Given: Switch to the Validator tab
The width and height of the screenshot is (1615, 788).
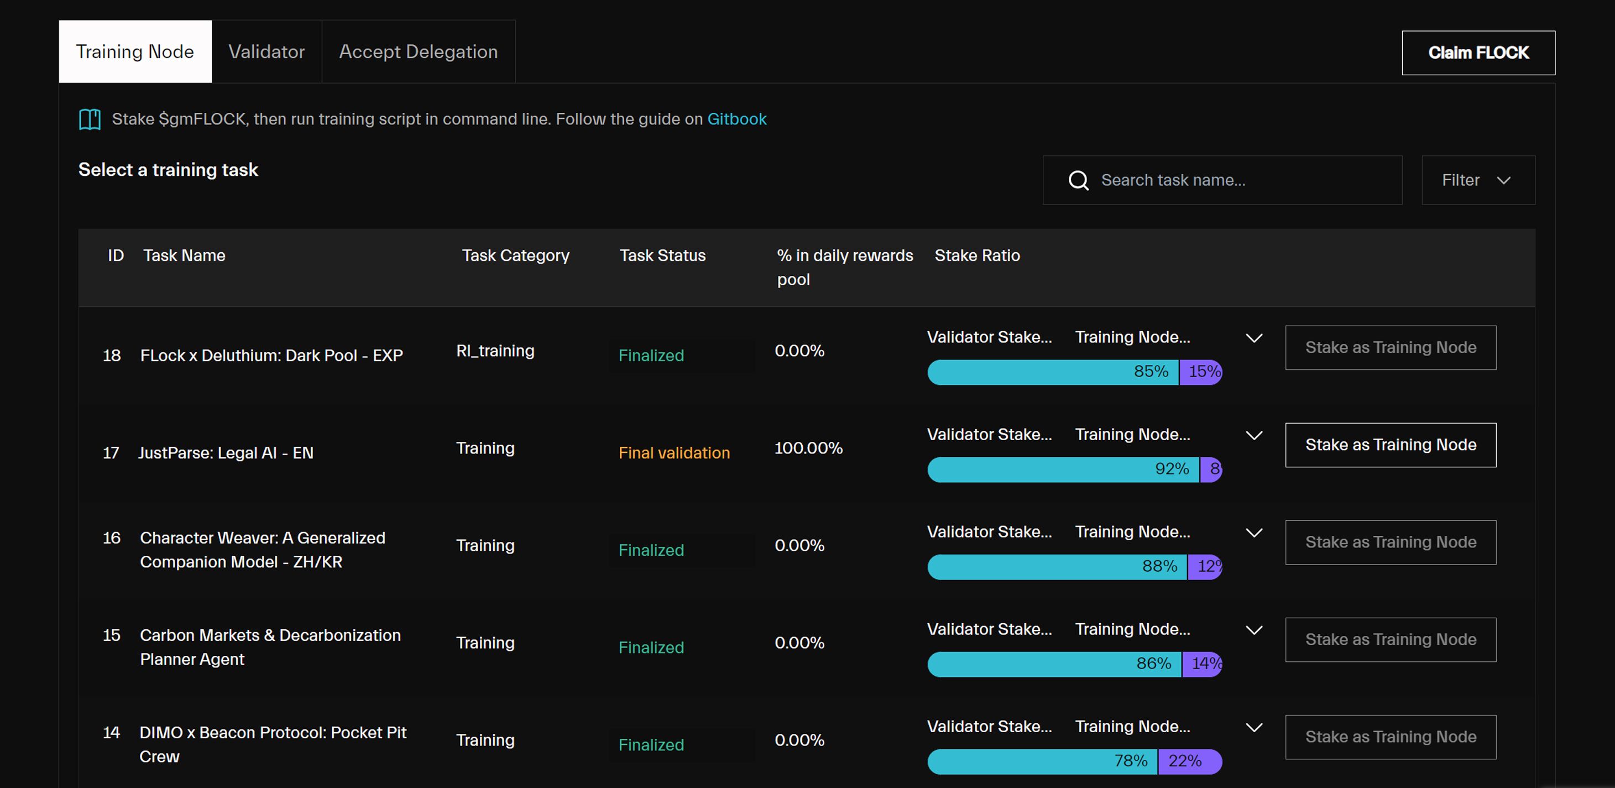Looking at the screenshot, I should click(266, 51).
